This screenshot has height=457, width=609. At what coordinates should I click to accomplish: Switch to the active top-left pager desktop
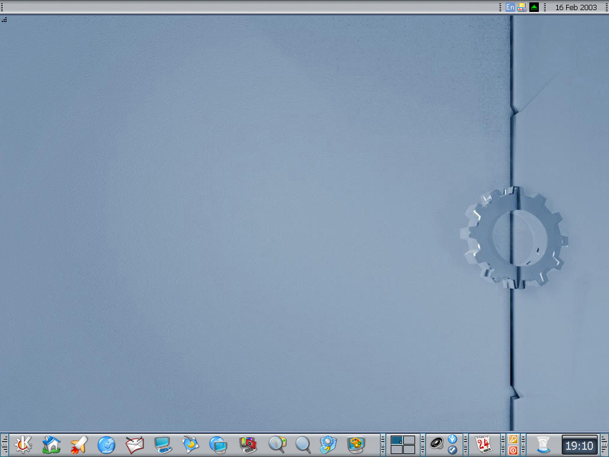coord(396,440)
